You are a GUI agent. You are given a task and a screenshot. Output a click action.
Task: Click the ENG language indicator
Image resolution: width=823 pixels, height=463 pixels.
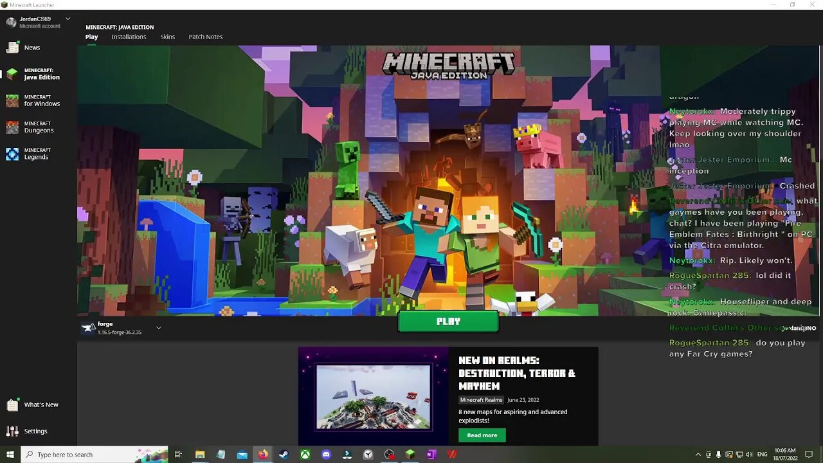[763, 455]
